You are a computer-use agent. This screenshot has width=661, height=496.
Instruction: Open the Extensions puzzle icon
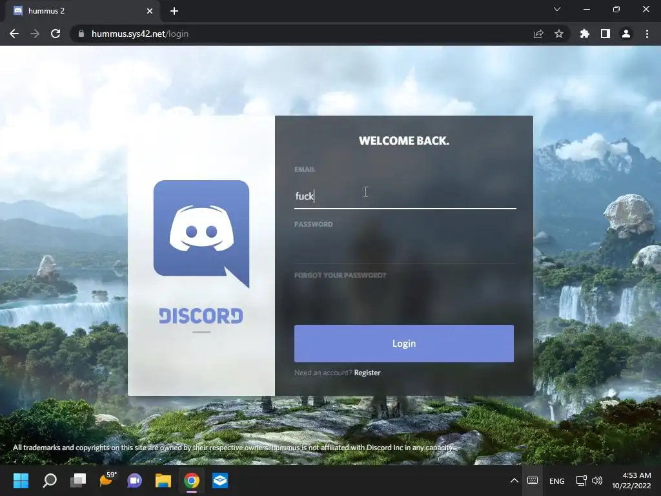pyautogui.click(x=585, y=34)
